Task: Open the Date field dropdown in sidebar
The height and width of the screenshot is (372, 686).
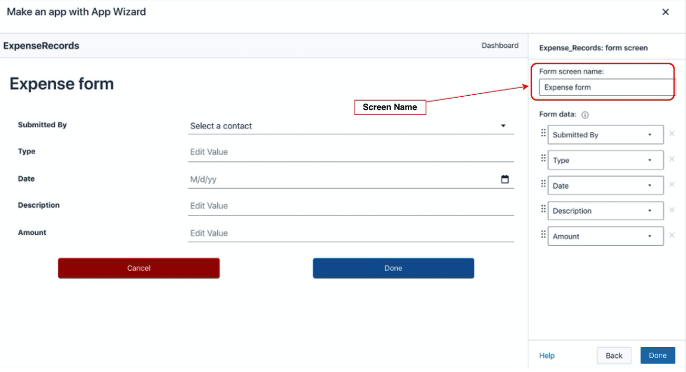Action: point(606,186)
